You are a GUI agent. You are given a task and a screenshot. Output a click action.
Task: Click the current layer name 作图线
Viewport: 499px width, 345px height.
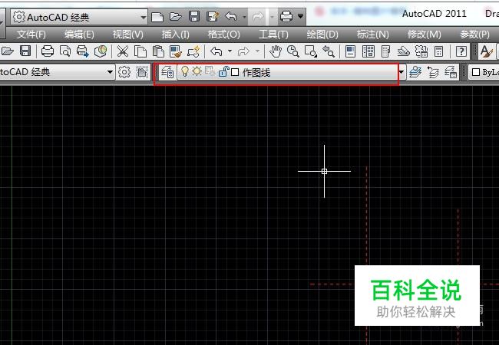pos(256,73)
